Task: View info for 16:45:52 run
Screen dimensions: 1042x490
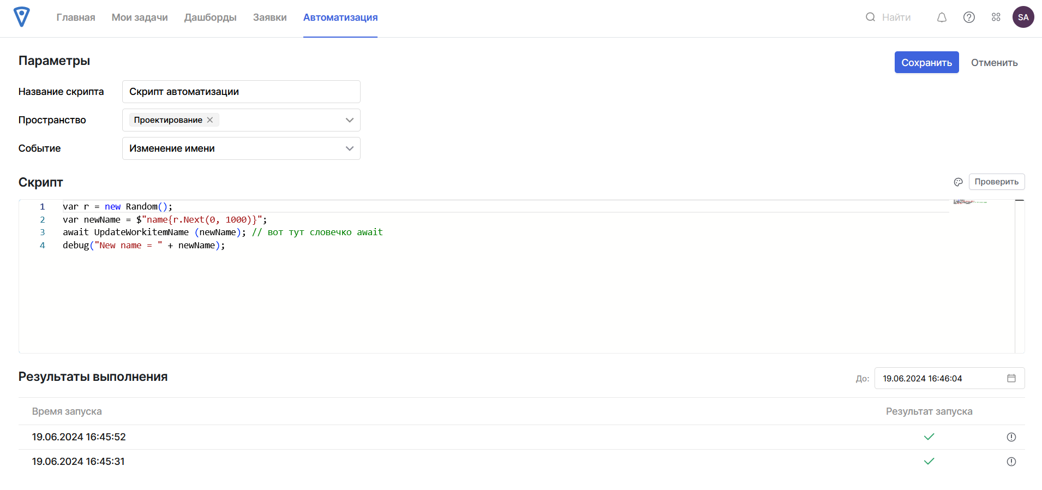Action: (1011, 437)
